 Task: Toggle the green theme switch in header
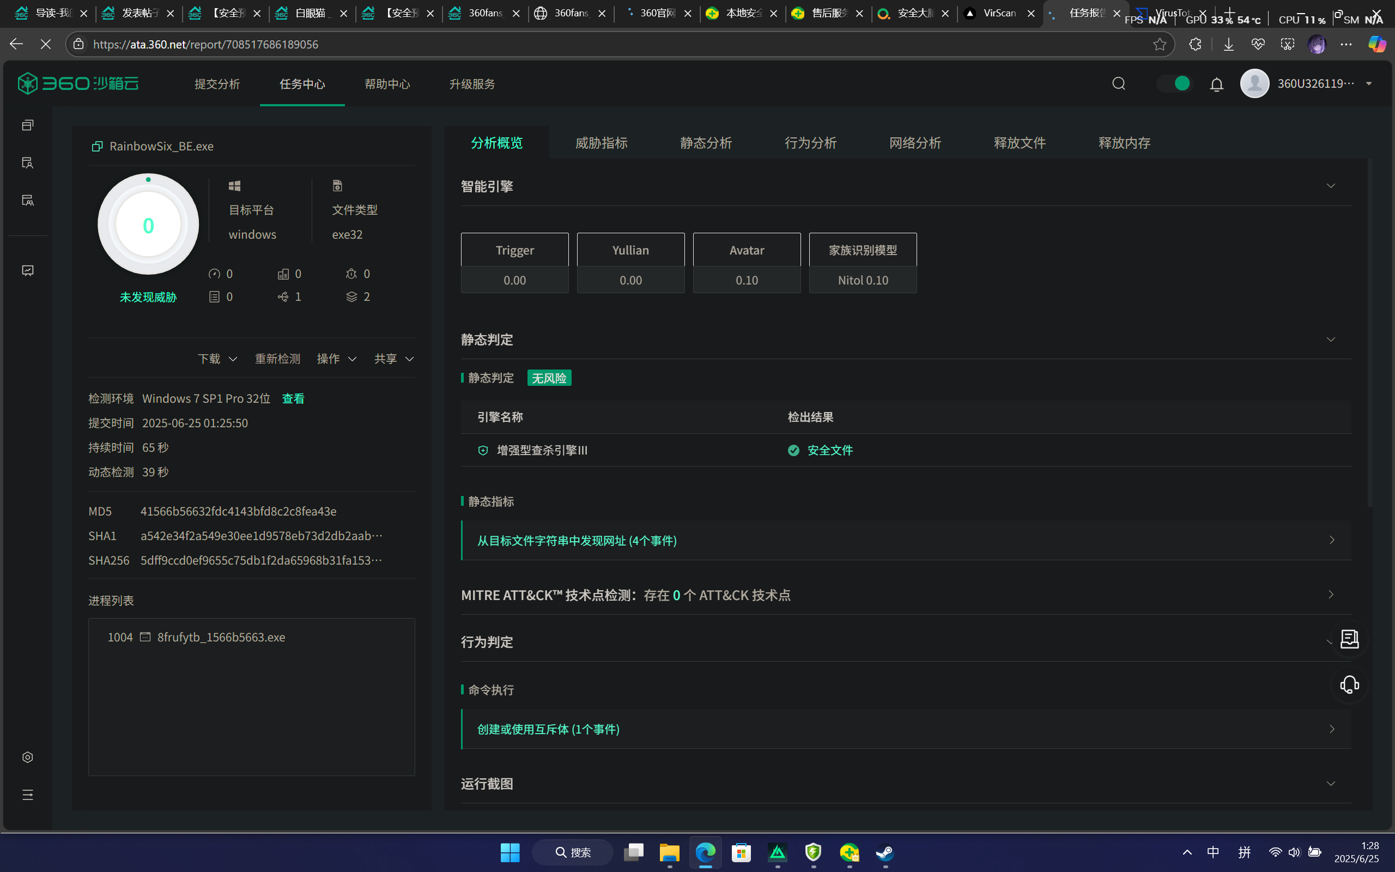[1174, 83]
